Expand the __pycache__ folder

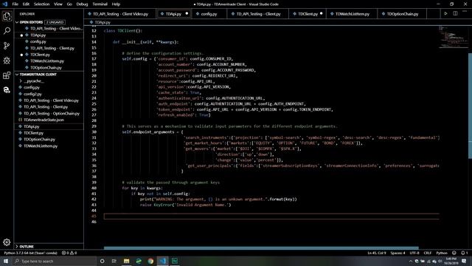(33, 81)
